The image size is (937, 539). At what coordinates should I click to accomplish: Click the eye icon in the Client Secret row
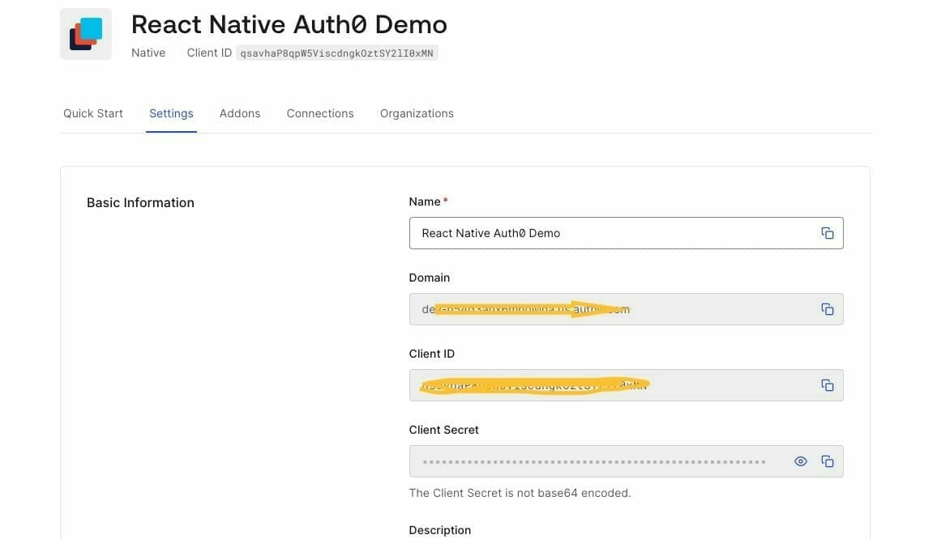[x=801, y=460]
